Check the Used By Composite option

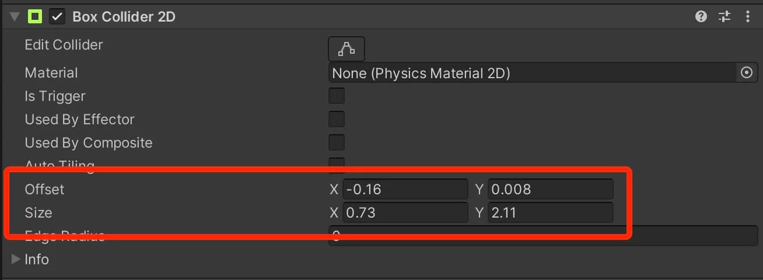(337, 143)
